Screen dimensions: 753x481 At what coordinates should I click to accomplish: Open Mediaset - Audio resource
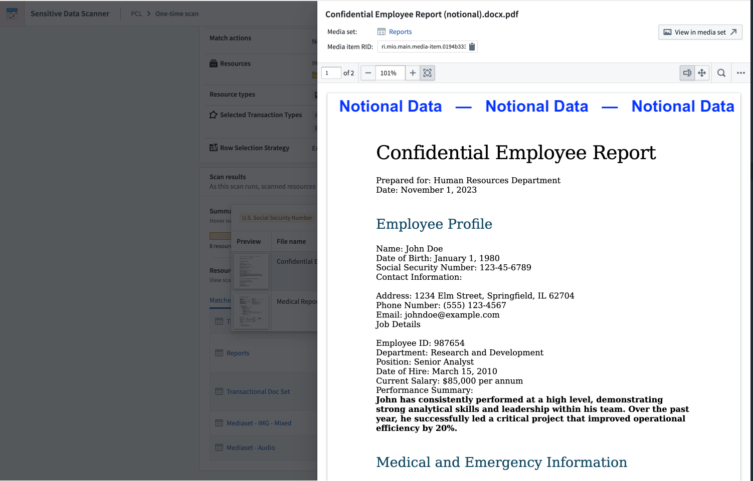250,447
